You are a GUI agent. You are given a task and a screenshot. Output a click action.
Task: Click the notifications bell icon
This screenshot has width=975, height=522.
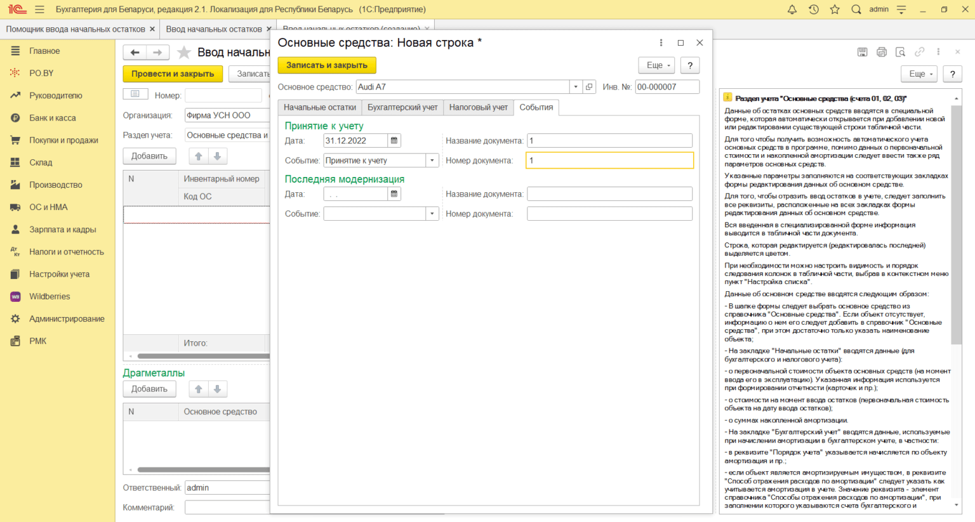pyautogui.click(x=792, y=10)
